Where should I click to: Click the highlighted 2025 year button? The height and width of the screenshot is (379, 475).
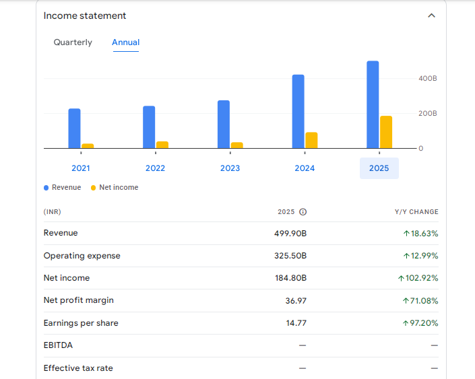[x=379, y=168]
